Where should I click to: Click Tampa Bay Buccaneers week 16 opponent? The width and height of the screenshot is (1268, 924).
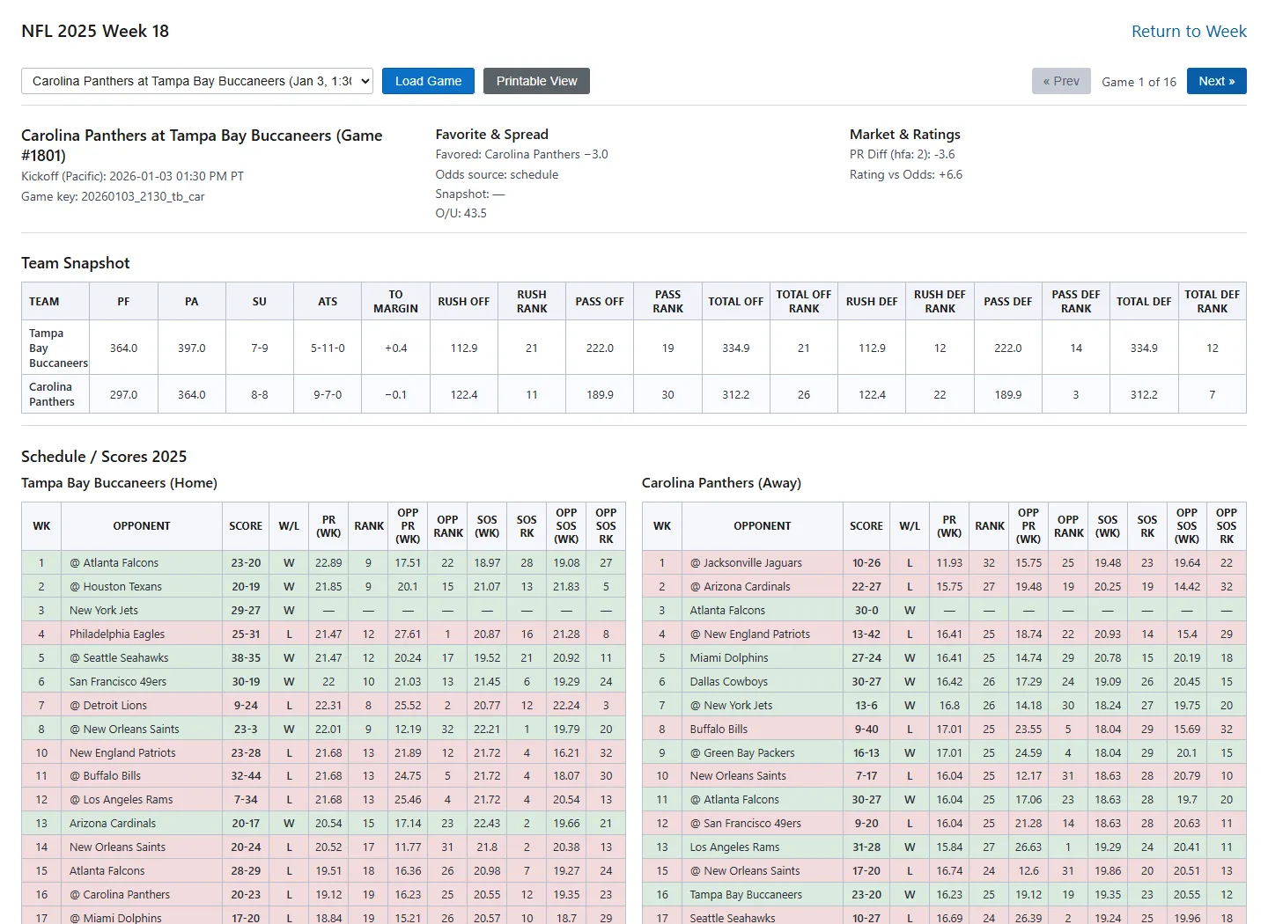(x=746, y=894)
